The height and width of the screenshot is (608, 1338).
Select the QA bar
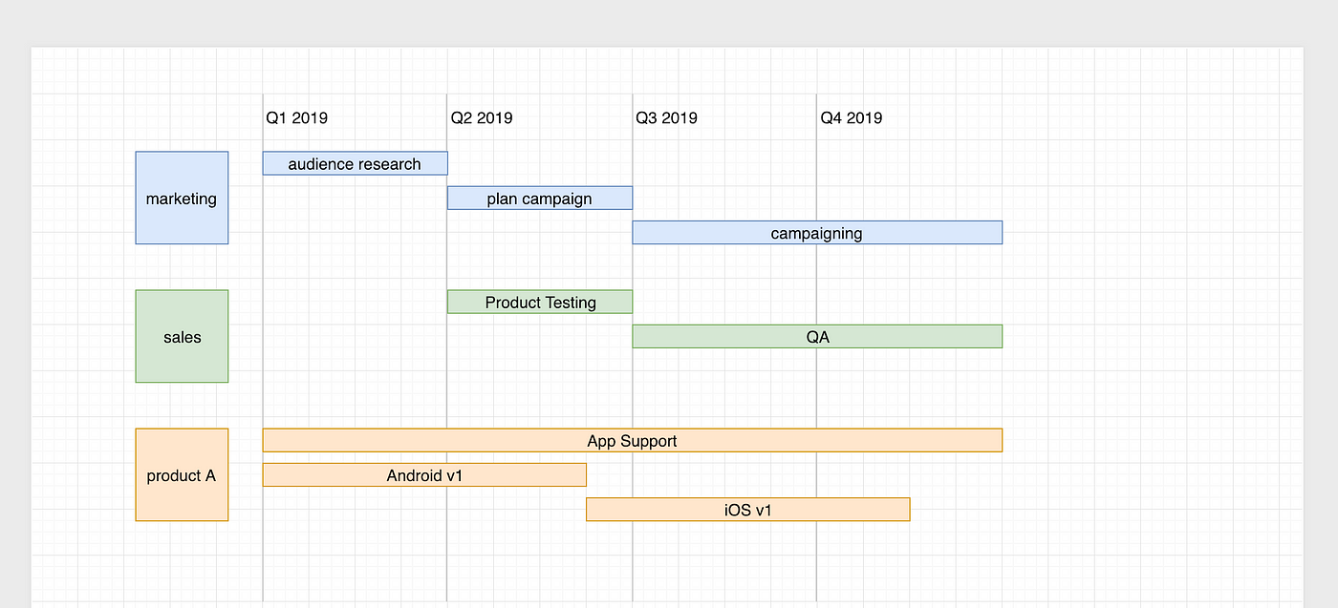pos(817,336)
